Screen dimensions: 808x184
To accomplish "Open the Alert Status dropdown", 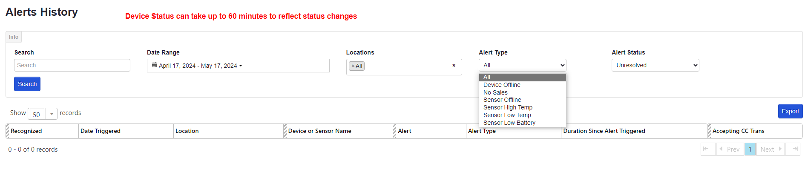I will [656, 65].
